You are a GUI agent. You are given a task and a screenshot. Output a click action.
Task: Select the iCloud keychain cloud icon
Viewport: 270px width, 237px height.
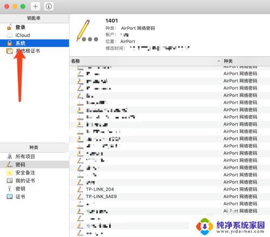click(10, 35)
